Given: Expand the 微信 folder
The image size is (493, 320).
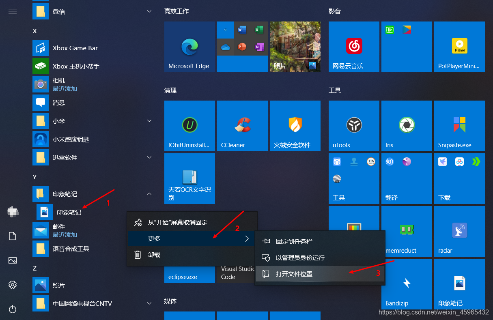Looking at the screenshot, I should tap(93, 11).
